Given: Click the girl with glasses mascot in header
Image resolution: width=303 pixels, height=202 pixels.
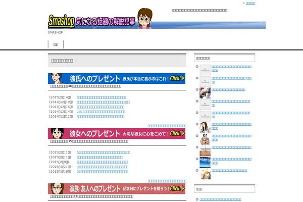Looking at the screenshot, I should 145,18.
